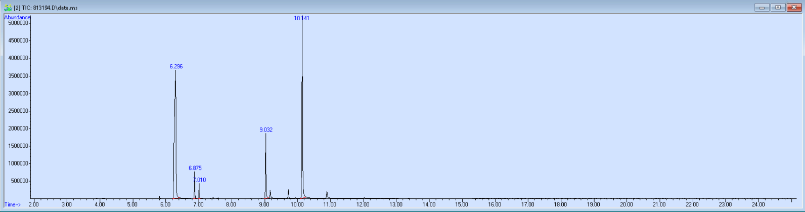The width and height of the screenshot is (805, 212).
Task: Click the 24.00 tick on time axis
Action: [758, 204]
